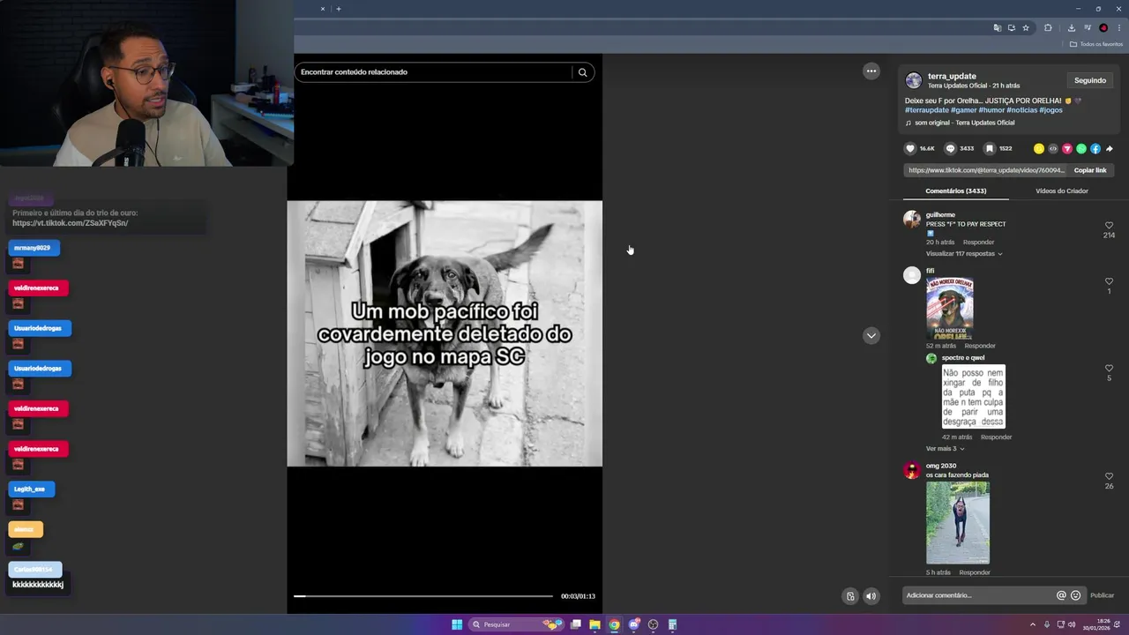The image size is (1129, 635).
Task: Open more share options arrow
Action: tap(1110, 148)
